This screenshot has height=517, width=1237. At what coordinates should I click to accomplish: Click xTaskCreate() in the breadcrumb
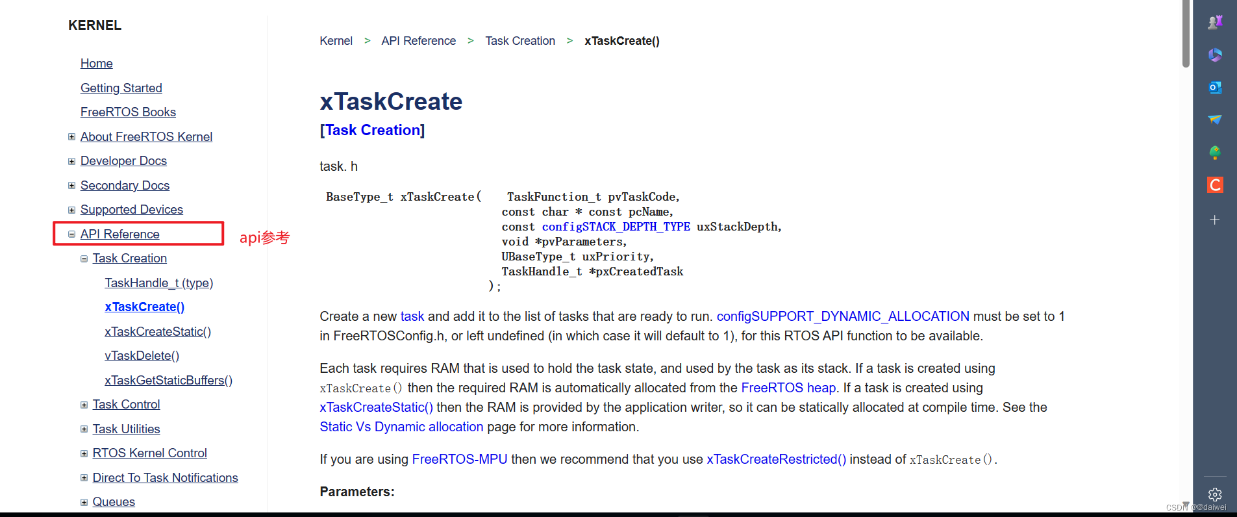point(621,41)
